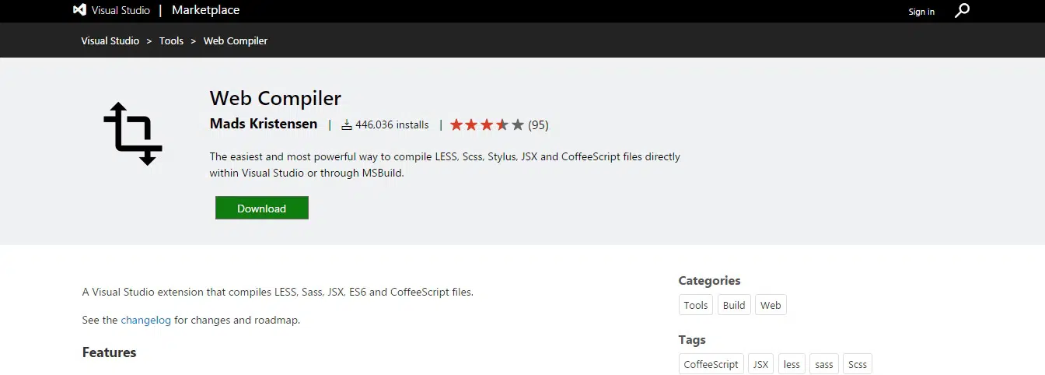The image size is (1045, 375).
Task: Click the Visual Studio logo in the header
Action: click(111, 11)
